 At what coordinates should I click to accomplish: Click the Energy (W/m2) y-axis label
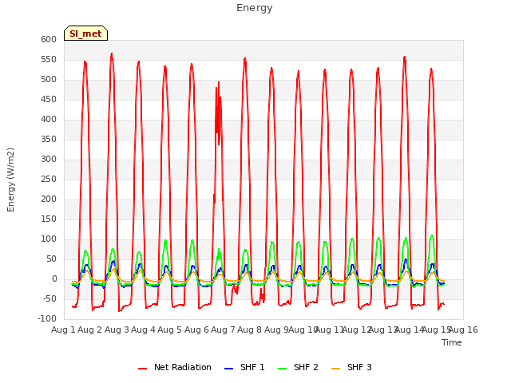point(10,180)
